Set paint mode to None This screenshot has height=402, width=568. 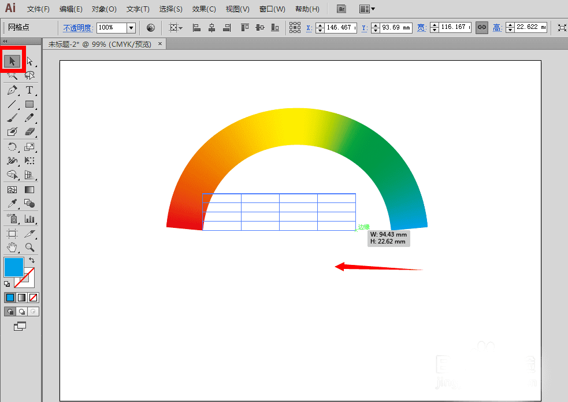34,297
